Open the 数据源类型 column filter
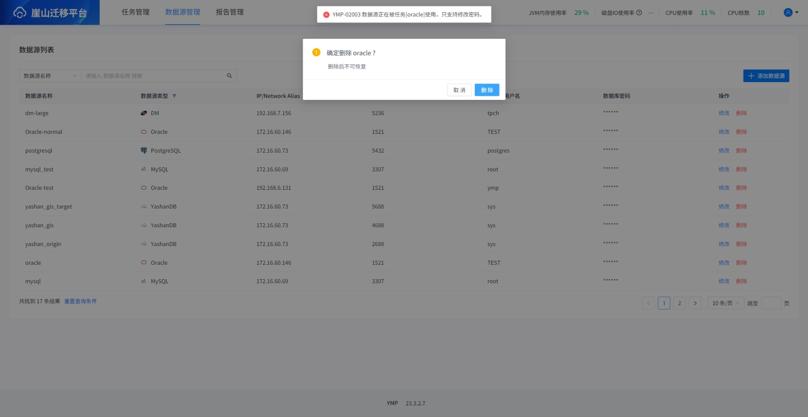This screenshot has width=808, height=417. click(x=175, y=96)
